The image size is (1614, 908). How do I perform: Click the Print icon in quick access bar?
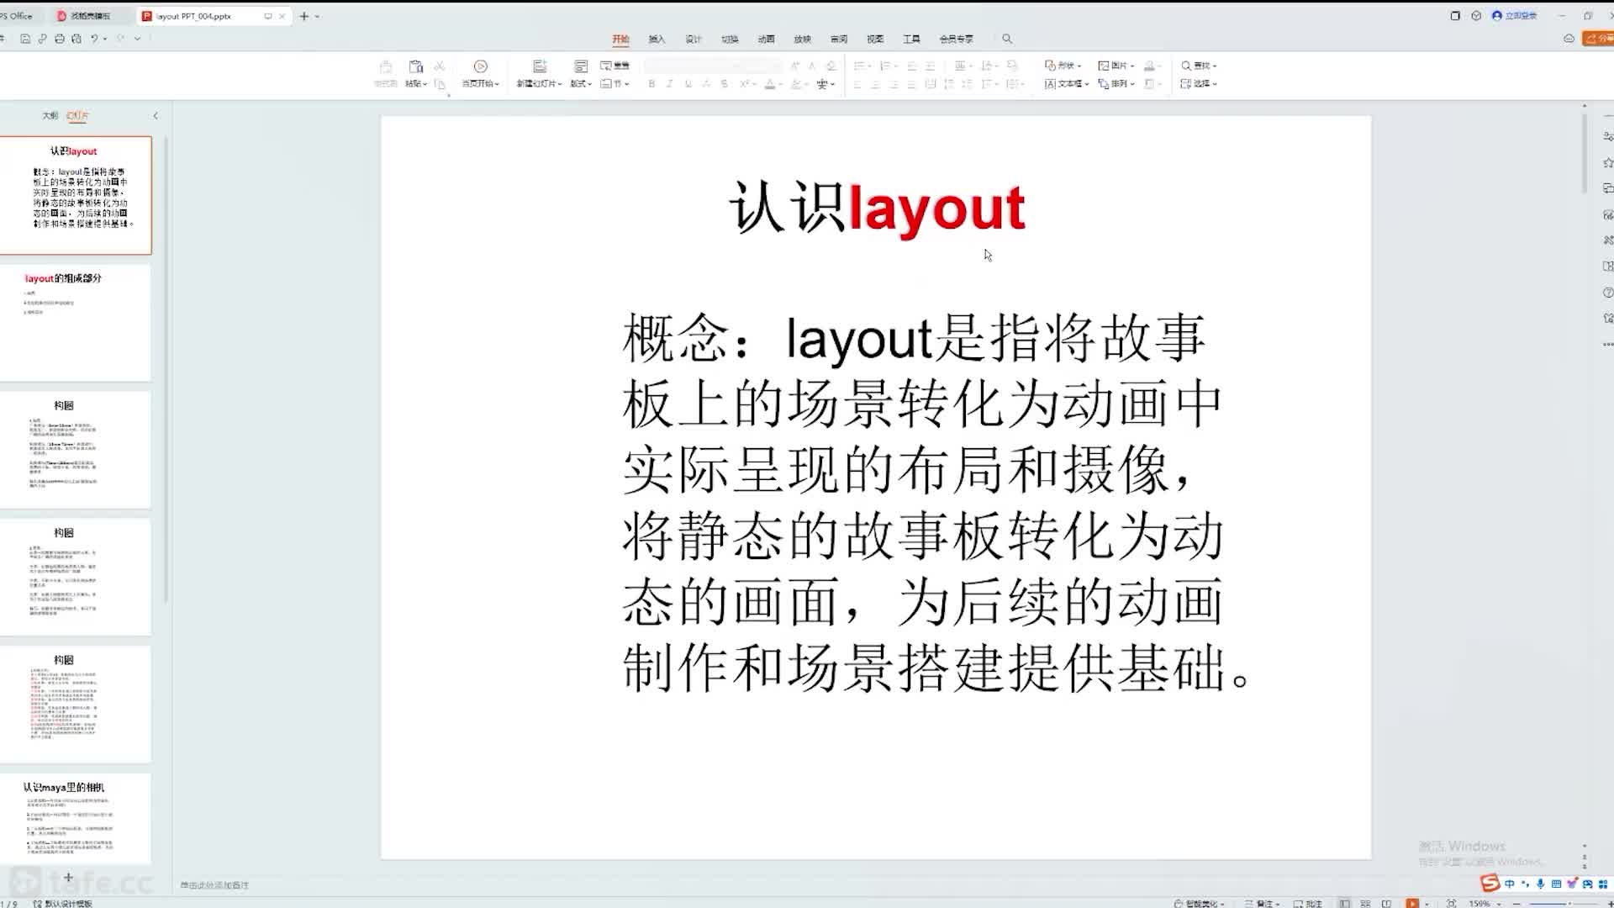pyautogui.click(x=59, y=39)
